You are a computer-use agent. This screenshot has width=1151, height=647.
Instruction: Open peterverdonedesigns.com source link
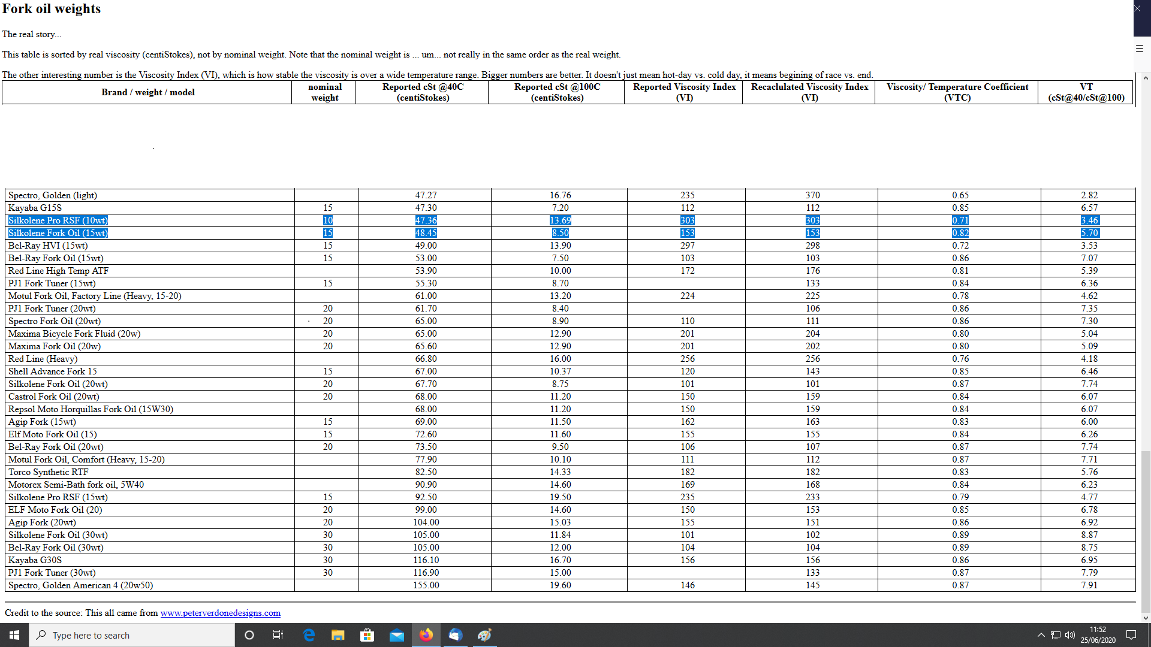220,613
